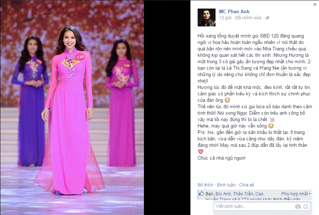Click the MC Phan Anh name link

click(234, 11)
